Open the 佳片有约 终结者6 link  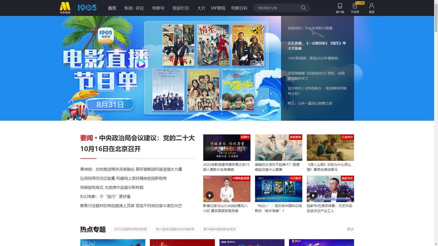pos(317,91)
